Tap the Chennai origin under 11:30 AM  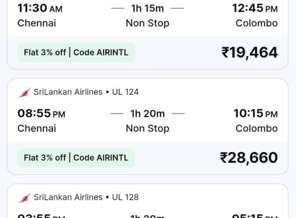[37, 23]
